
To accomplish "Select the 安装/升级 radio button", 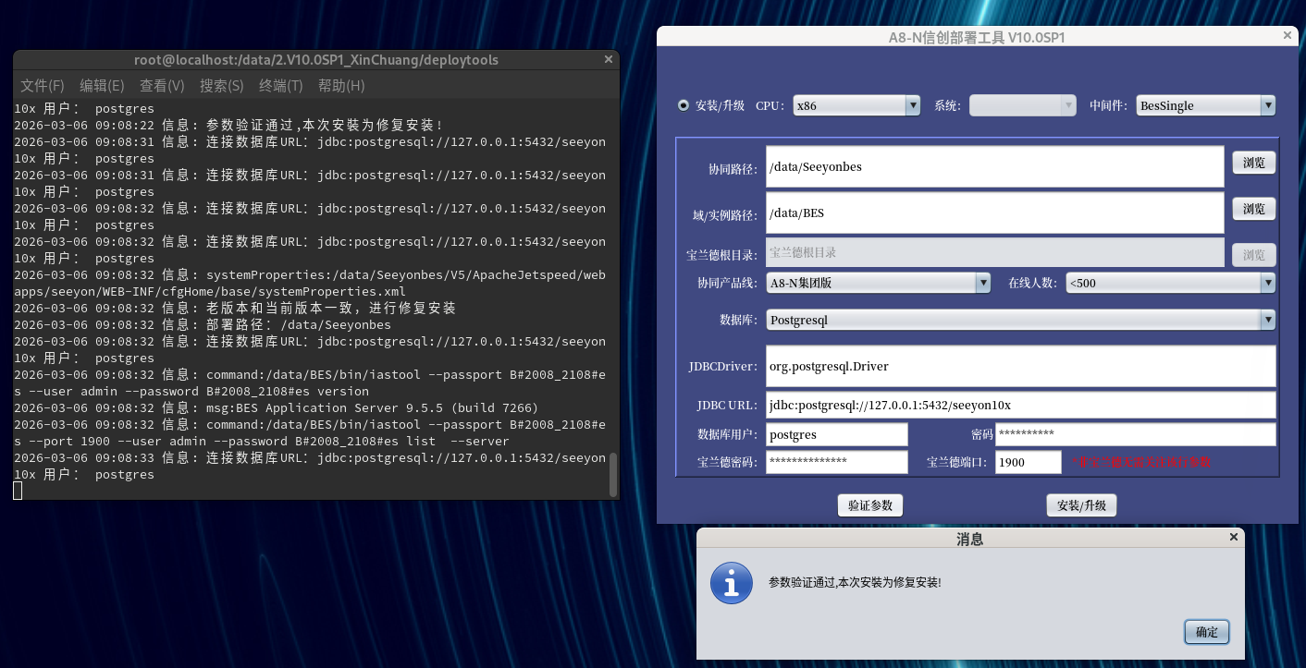I will pos(684,105).
